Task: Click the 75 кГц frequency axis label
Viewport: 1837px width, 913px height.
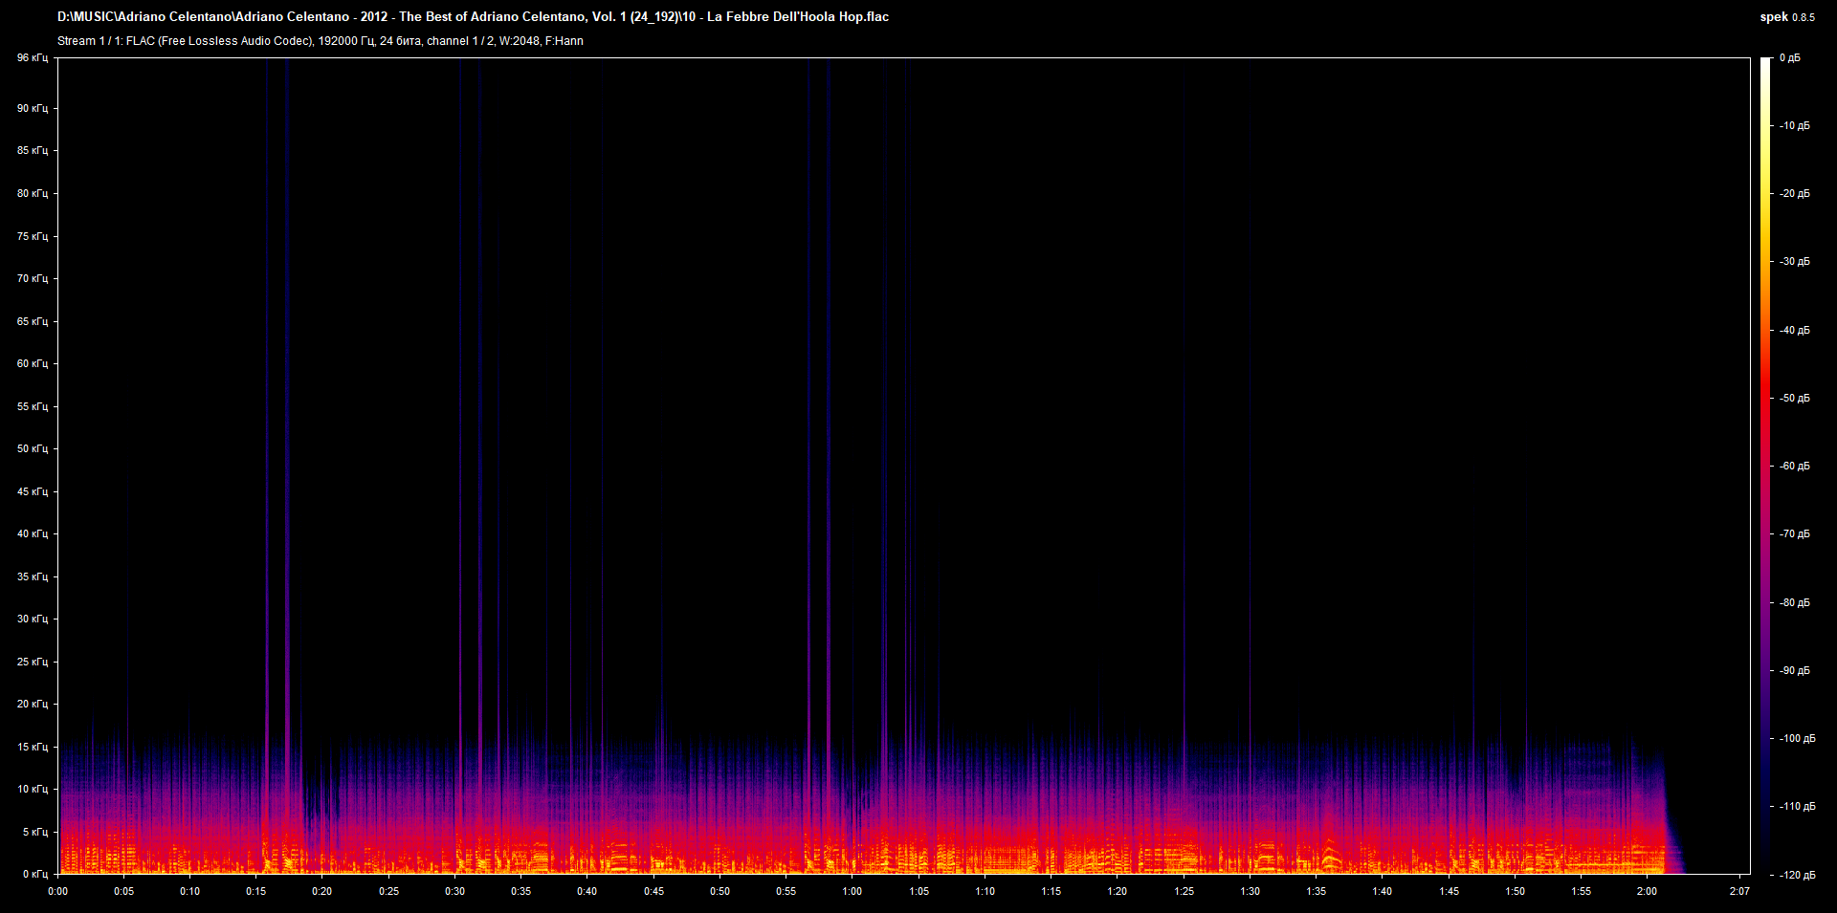Action: pos(32,236)
